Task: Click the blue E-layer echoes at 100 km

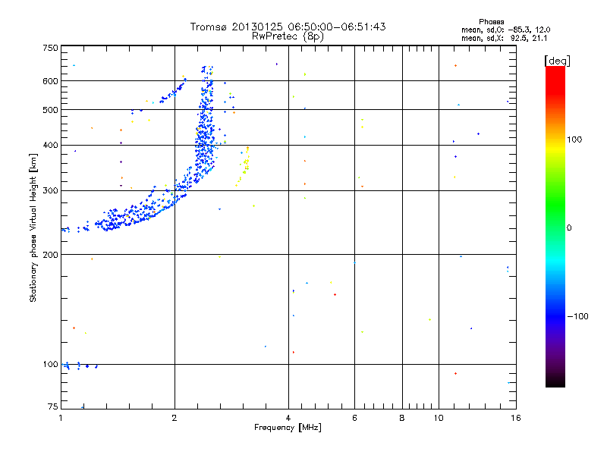Action: click(79, 366)
